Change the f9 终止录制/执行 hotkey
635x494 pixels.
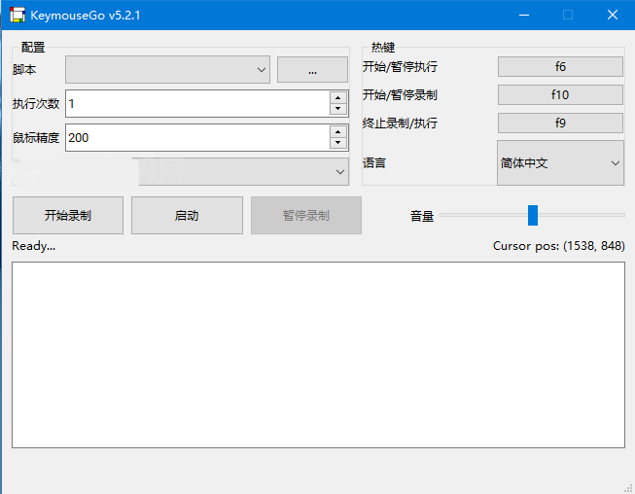[560, 123]
